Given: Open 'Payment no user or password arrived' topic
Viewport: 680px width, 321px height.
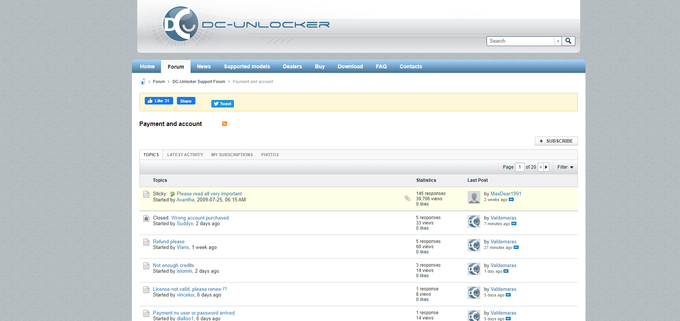Looking at the screenshot, I should pyautogui.click(x=194, y=313).
